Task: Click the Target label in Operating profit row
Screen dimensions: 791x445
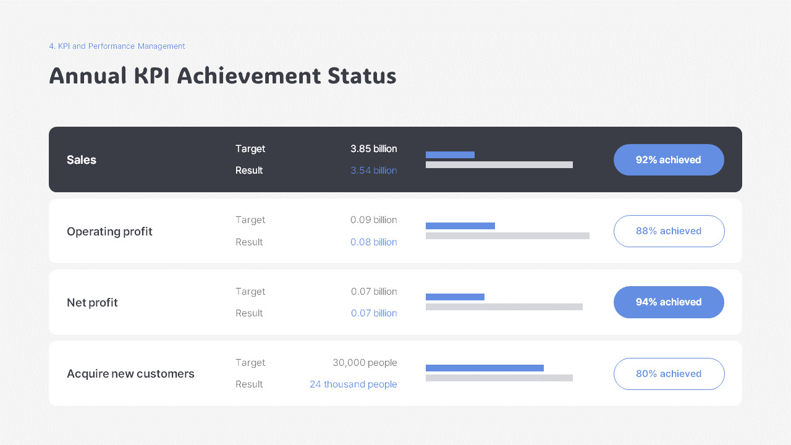Action: click(250, 220)
